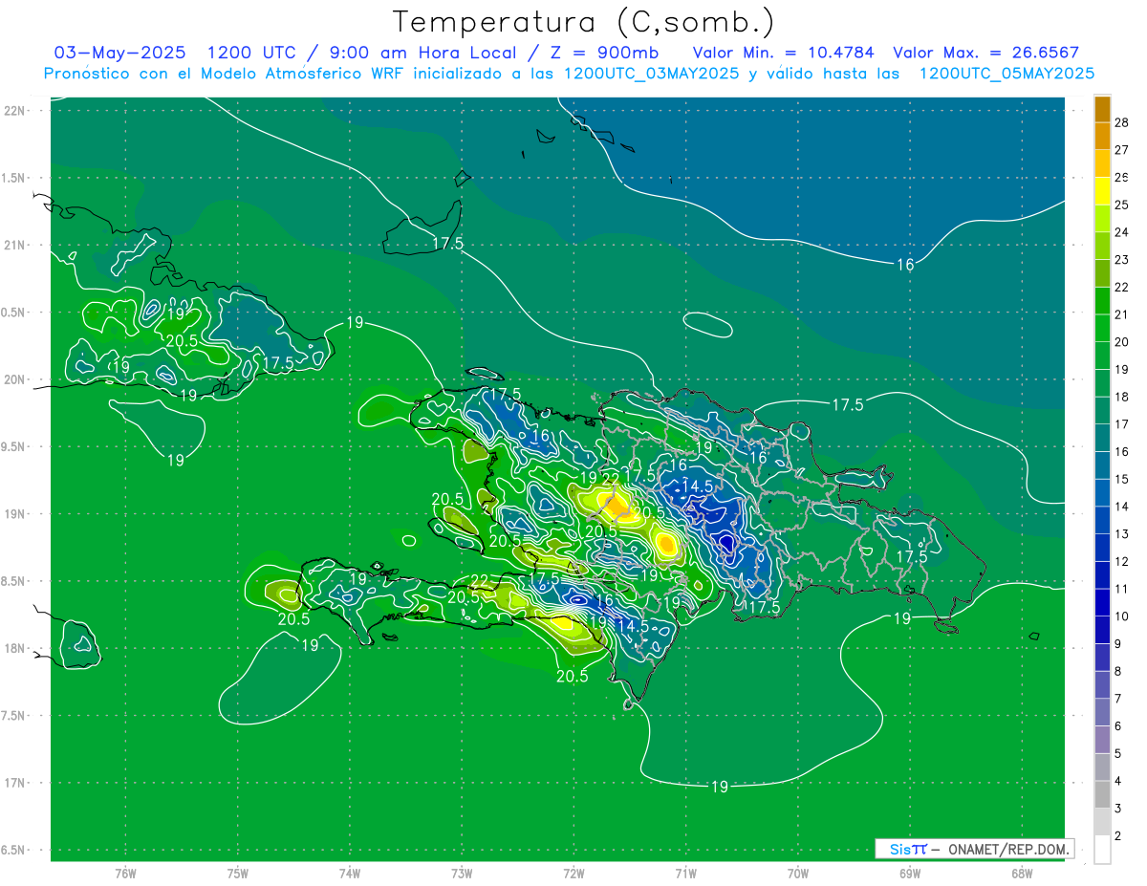This screenshot has width=1147, height=886.
Task: Click the '73W' longitude axis label
Action: tap(462, 874)
